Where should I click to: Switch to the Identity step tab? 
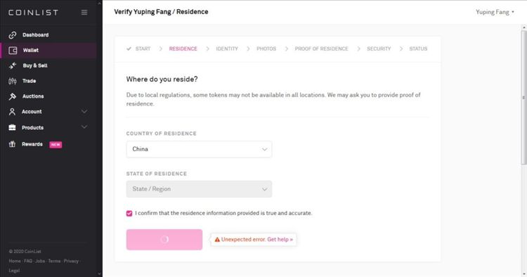tap(227, 49)
